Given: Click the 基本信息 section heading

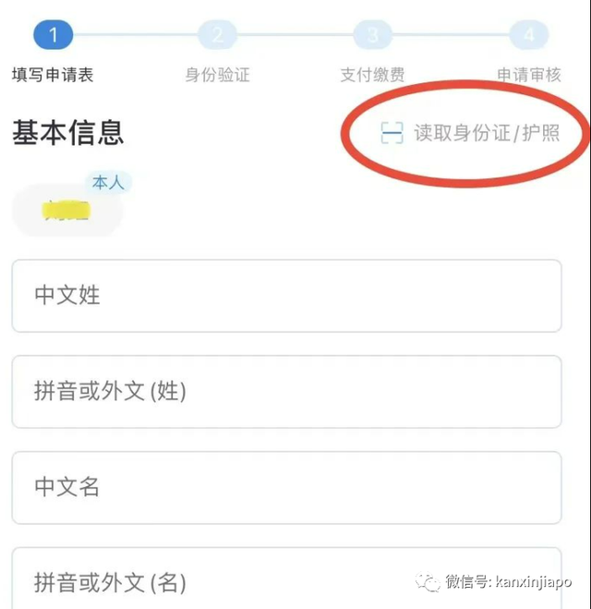Looking at the screenshot, I should (68, 133).
